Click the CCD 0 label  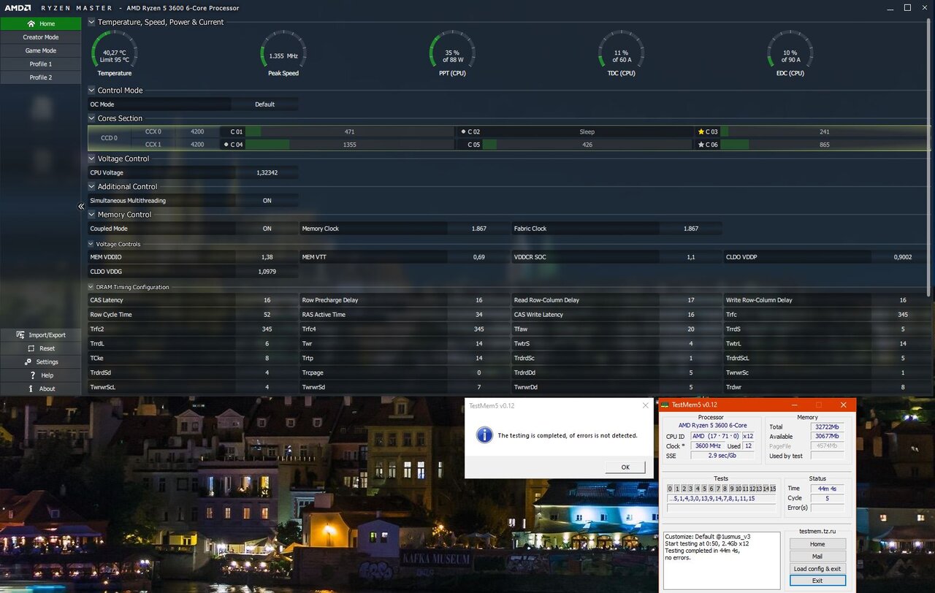pos(109,138)
